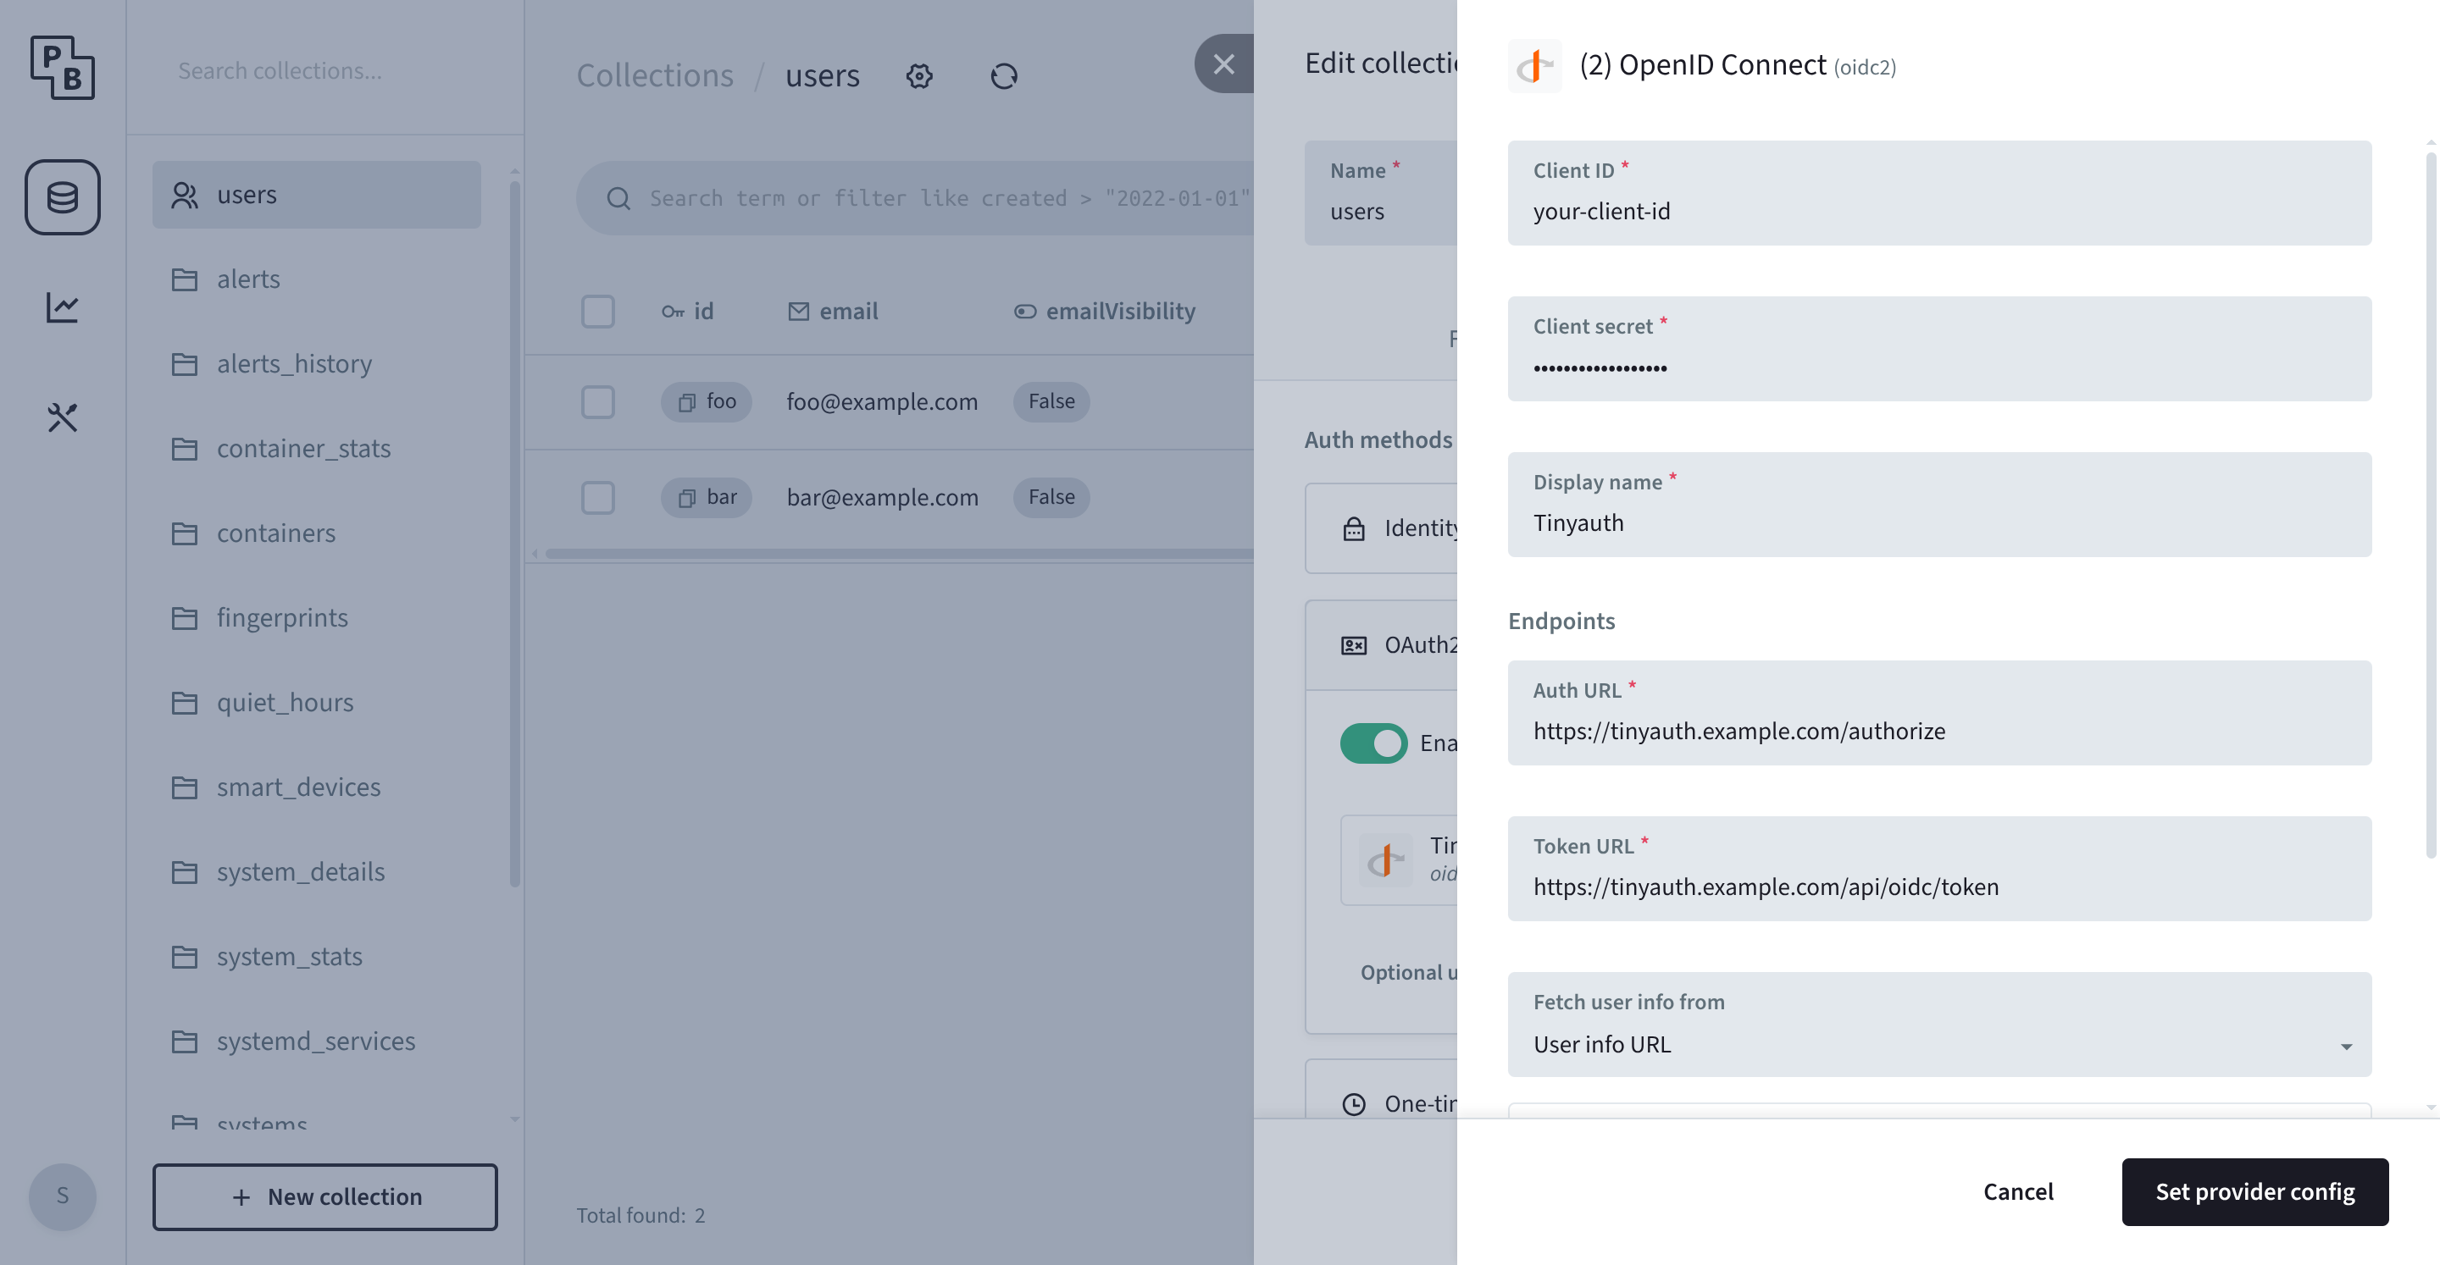The image size is (2440, 1265).
Task: Click the Collections breadcrumb link
Action: (x=656, y=75)
